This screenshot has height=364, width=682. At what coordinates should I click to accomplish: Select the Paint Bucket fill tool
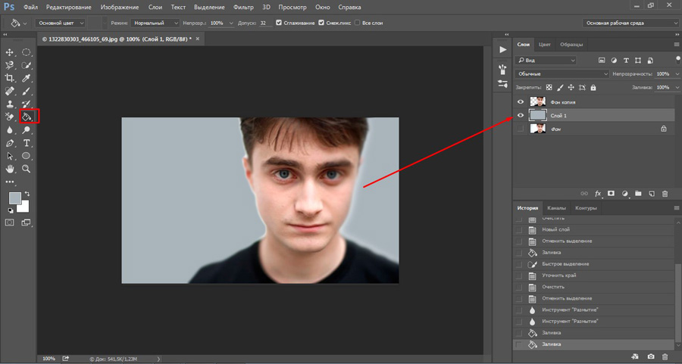click(27, 117)
